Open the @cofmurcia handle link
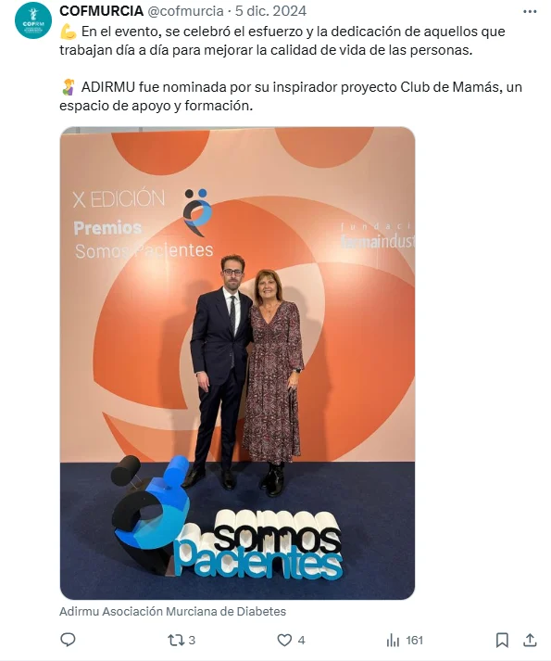 [186, 11]
